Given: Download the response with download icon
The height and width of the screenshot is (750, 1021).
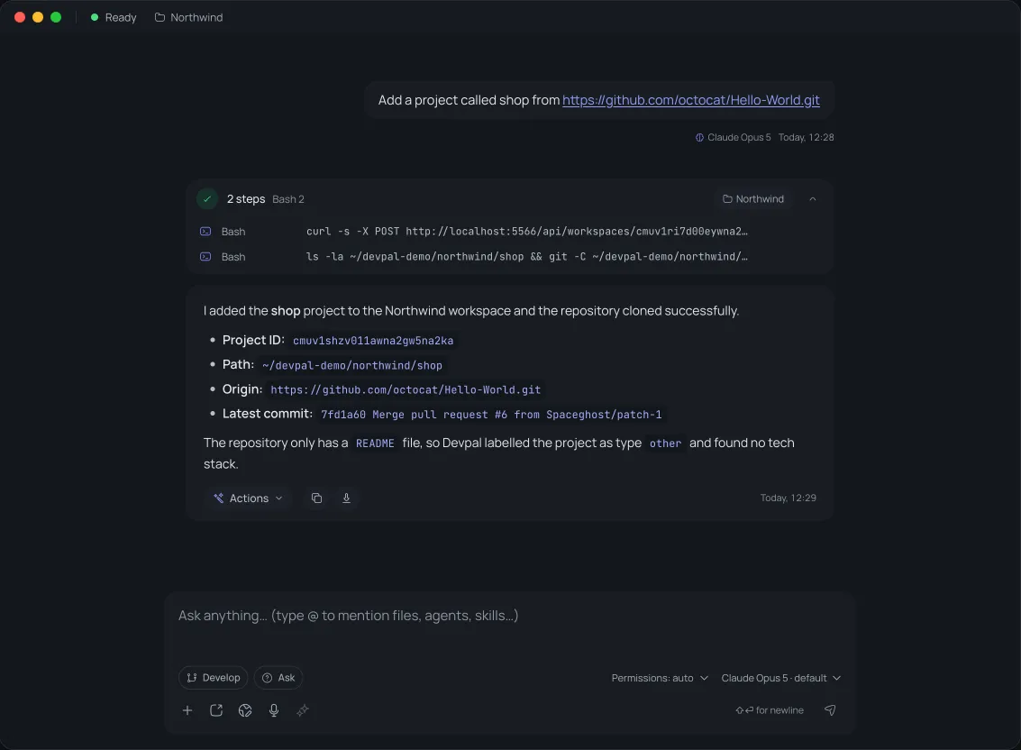Looking at the screenshot, I should coord(346,498).
